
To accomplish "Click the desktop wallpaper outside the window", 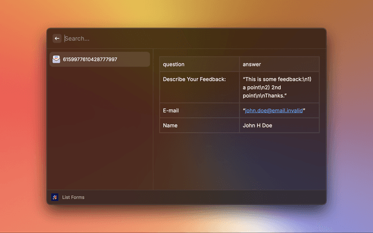I will pyautogui.click(x=23, y=116).
